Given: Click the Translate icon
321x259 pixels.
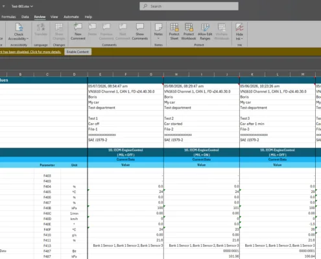Looking at the screenshot, I should [41, 27].
